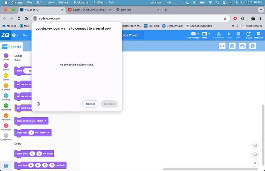Expand the Controller dropdown
265x171 pixels.
coord(193,35)
